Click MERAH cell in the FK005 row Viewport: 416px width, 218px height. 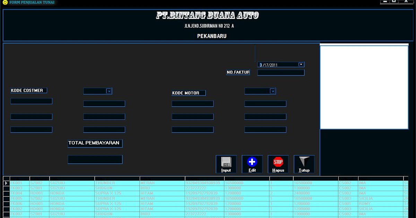click(x=162, y=198)
